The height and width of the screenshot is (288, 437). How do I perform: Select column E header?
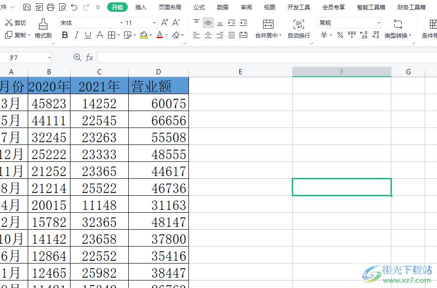click(241, 72)
